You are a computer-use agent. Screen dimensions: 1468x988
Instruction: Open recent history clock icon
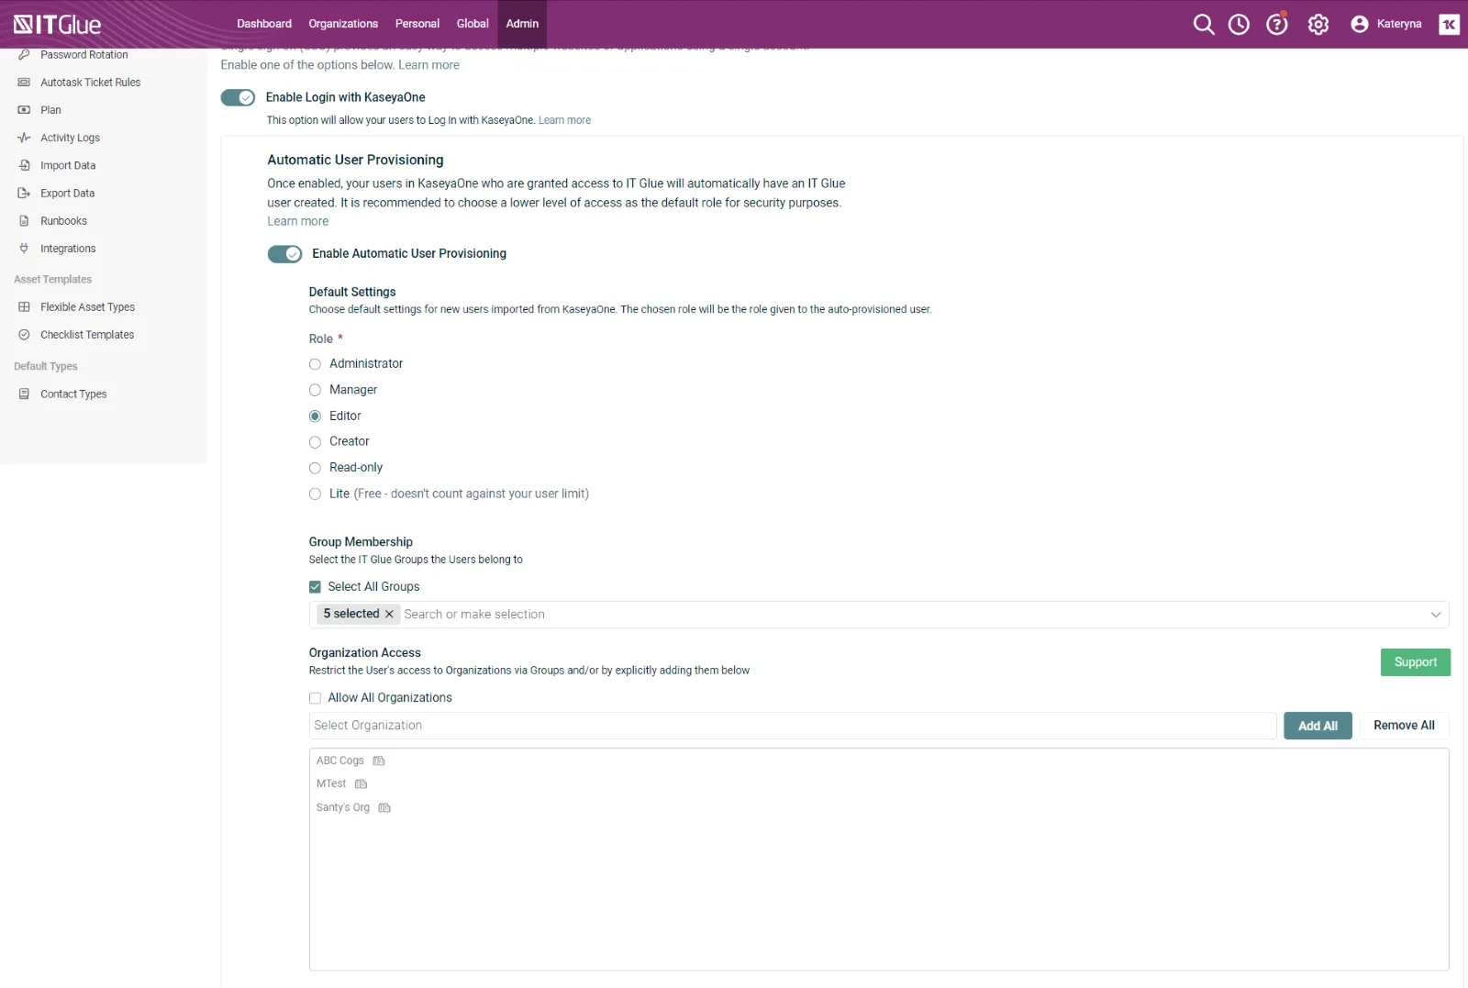1239,25
